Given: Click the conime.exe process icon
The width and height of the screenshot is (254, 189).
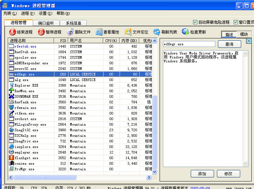Looking at the screenshot, I should point(11,163).
